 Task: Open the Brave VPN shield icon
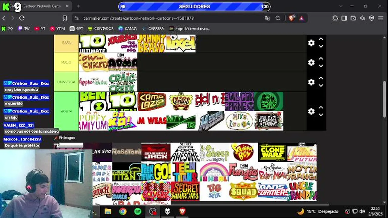pyautogui.click(x=372, y=18)
